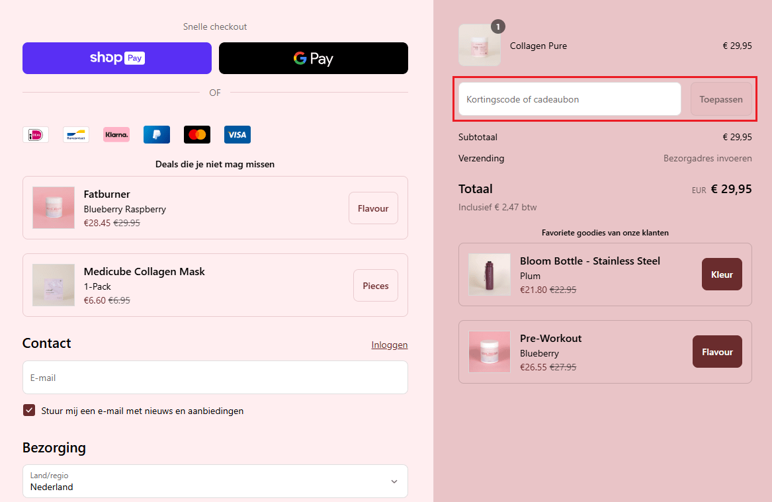Choose Pieces for Medicube Collagen Mask

pyautogui.click(x=375, y=286)
